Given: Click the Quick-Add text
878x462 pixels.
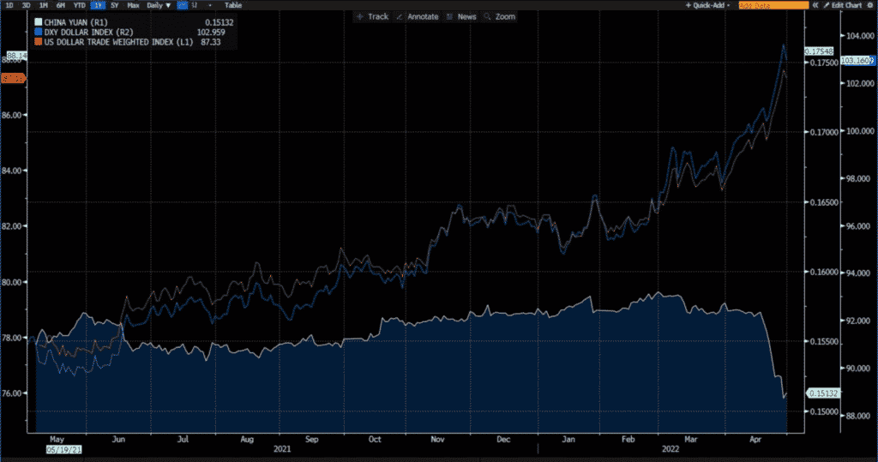Looking at the screenshot, I should click(709, 5).
